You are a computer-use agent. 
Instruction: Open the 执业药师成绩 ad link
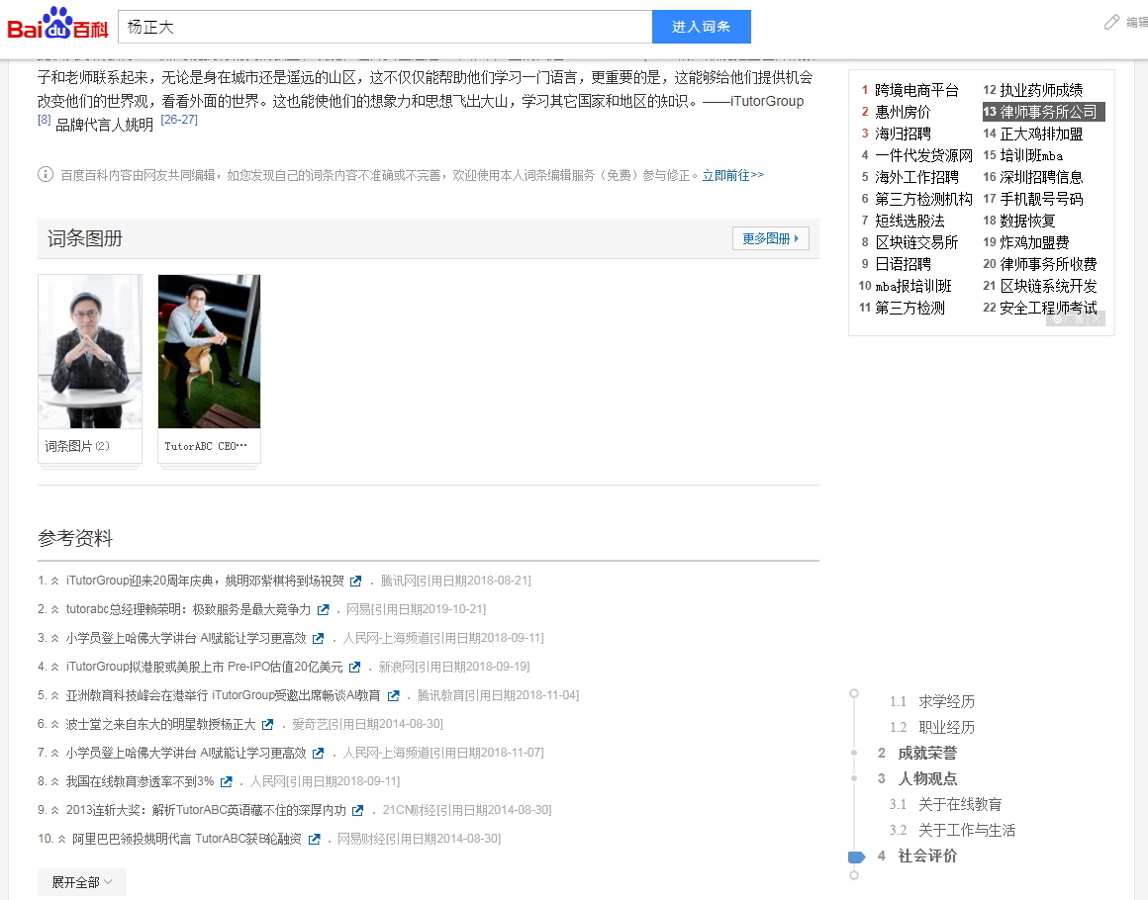click(x=1041, y=90)
